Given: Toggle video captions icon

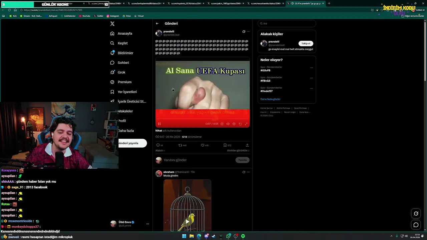Looking at the screenshot, I should (222, 124).
